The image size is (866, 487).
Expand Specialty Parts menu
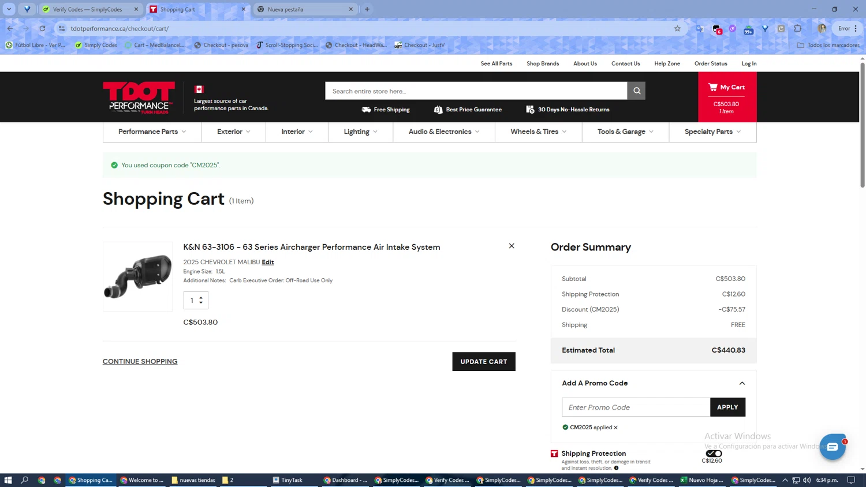coord(712,132)
